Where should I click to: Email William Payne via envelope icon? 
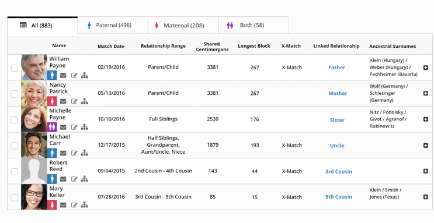[63, 75]
